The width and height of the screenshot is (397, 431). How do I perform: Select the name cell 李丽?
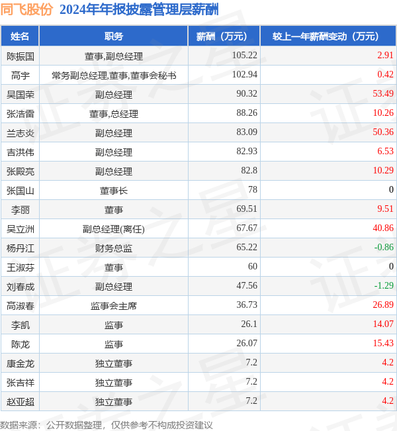21,210
